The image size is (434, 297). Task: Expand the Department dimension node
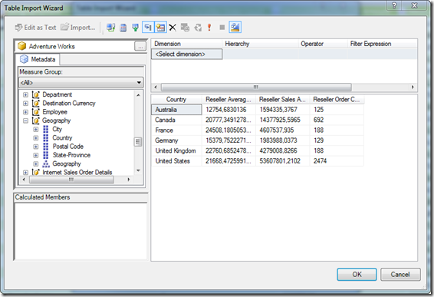pos(25,94)
